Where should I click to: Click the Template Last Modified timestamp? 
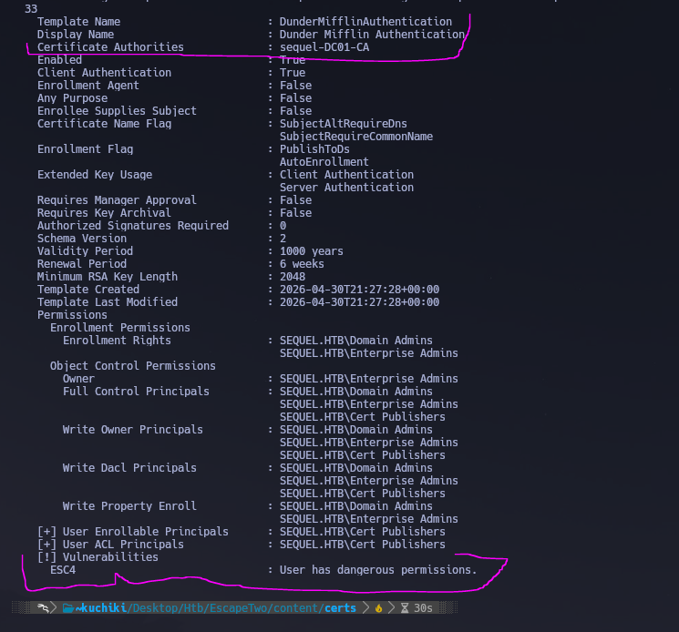[x=359, y=302]
